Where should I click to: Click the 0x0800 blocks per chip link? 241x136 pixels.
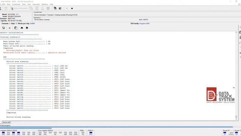click(32, 23)
